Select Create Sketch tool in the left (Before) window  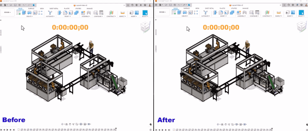pos(19,13)
